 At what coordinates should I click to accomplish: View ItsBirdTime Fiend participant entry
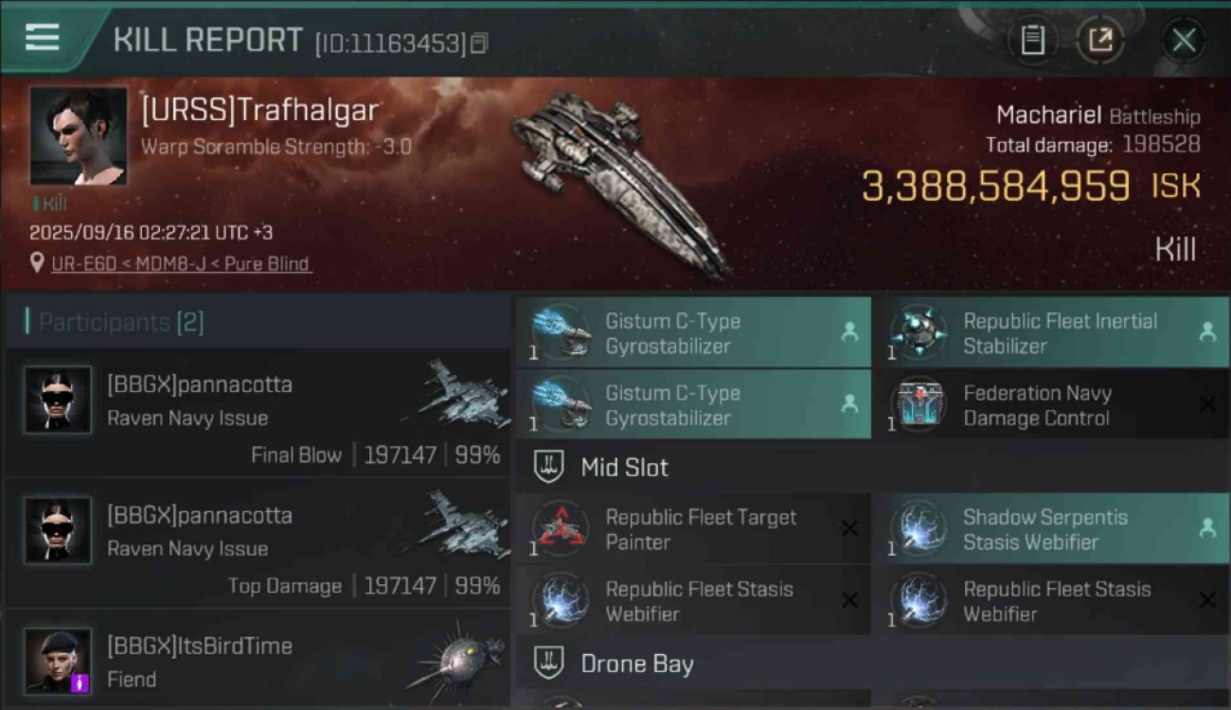pyautogui.click(x=259, y=660)
